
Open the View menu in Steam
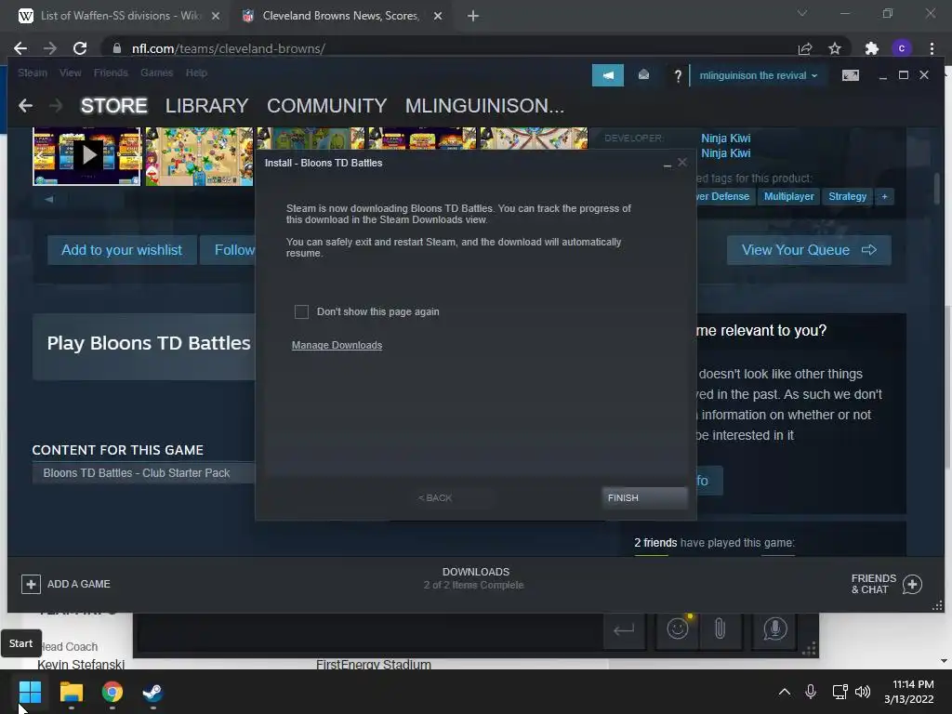click(x=71, y=73)
